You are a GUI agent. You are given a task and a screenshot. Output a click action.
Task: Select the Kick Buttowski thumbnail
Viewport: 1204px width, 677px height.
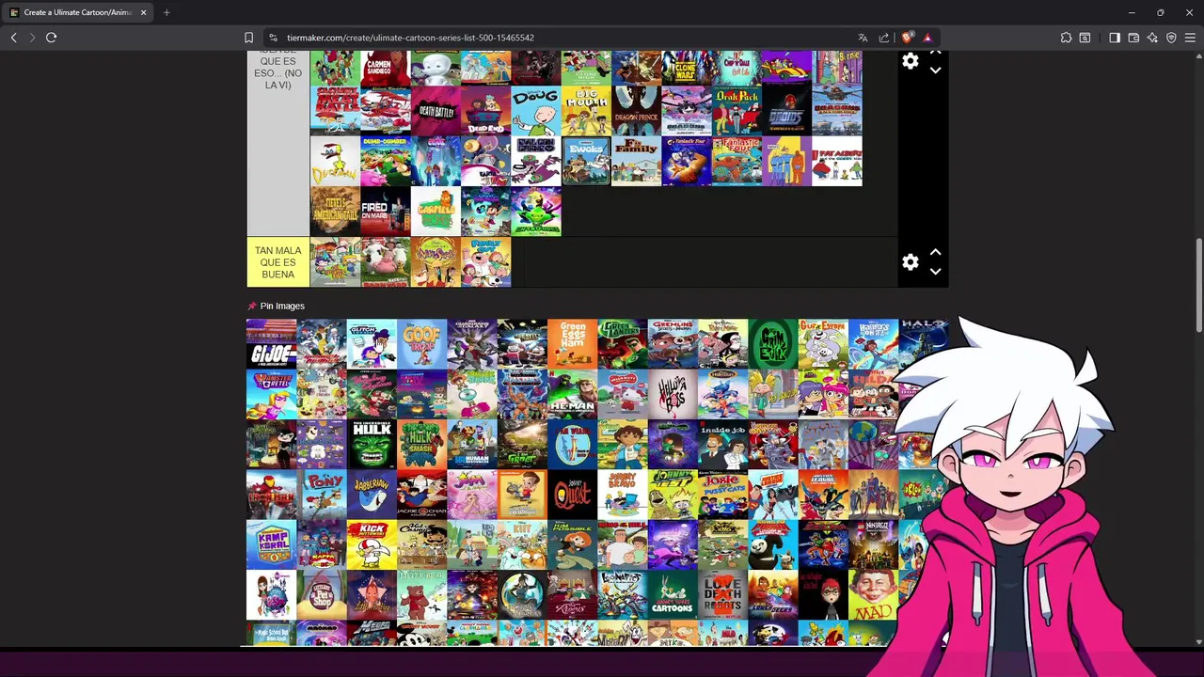point(372,544)
